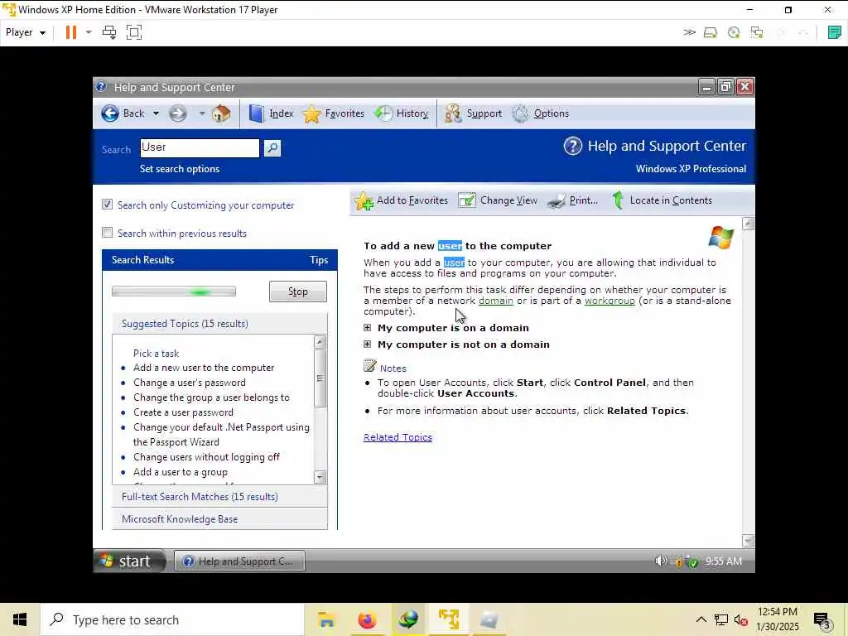This screenshot has height=636, width=848.
Task: Open the VMware notes icon
Action: [x=835, y=32]
